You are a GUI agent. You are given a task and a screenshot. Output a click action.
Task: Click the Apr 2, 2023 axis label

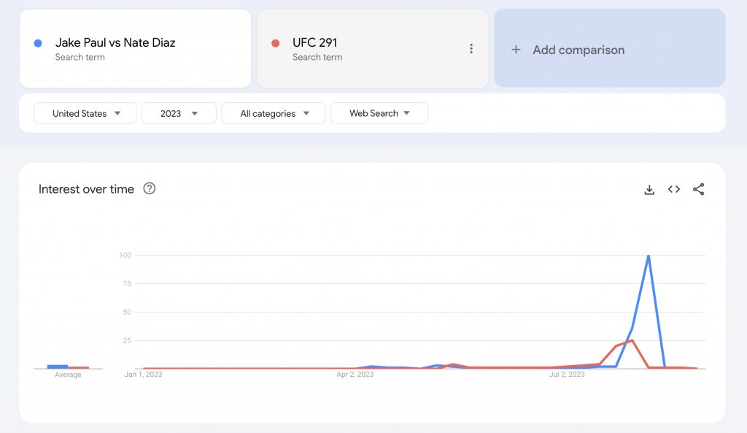[x=355, y=375]
